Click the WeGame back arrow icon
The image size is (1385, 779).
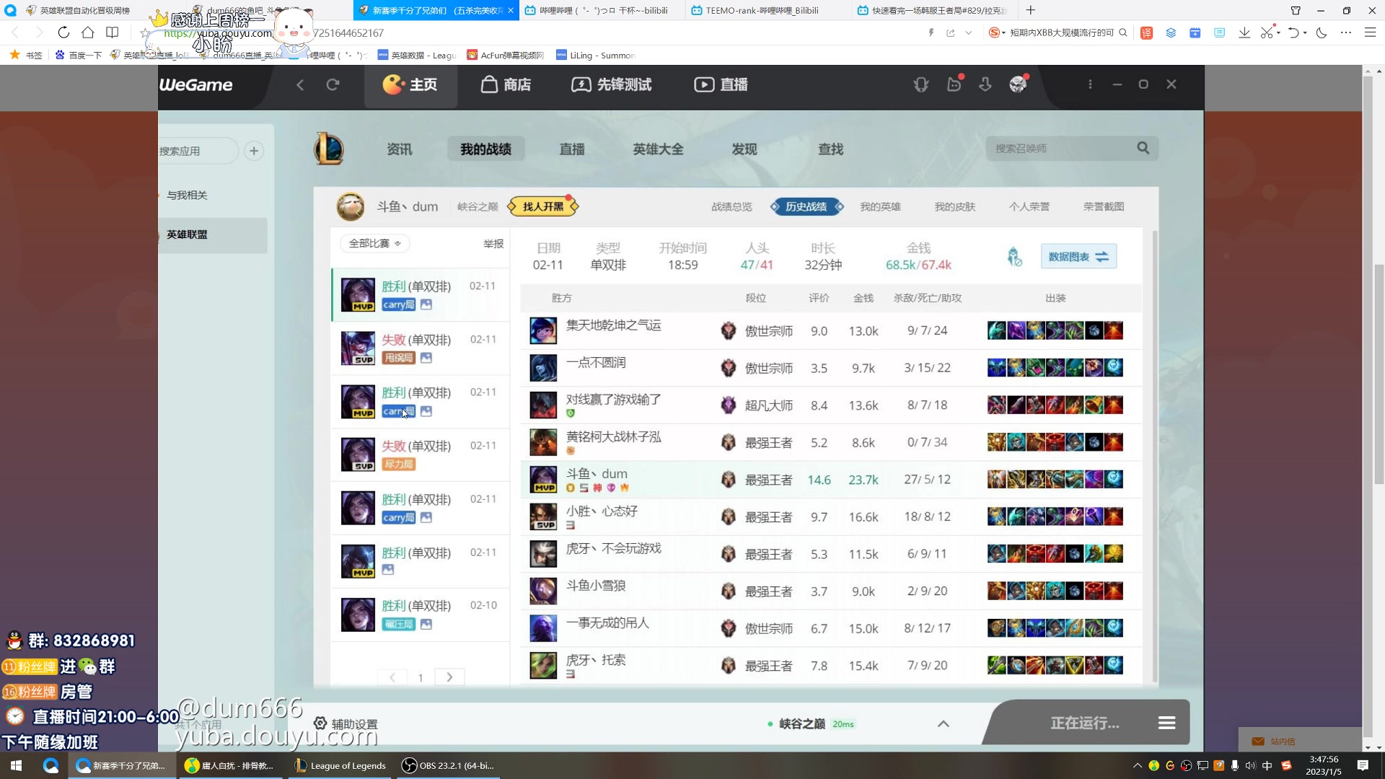[x=300, y=85]
